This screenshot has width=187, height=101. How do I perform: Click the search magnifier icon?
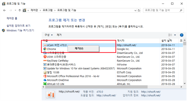181,10
